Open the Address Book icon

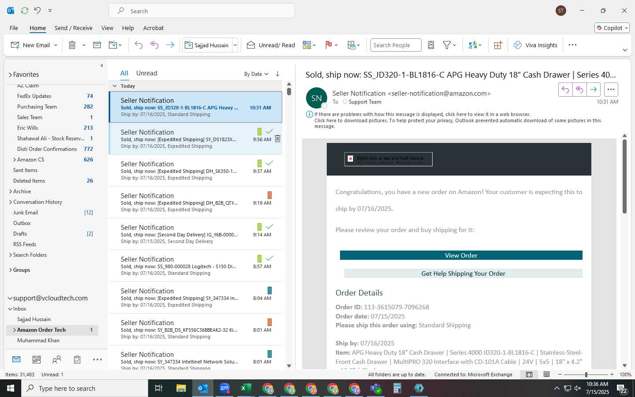[431, 45]
